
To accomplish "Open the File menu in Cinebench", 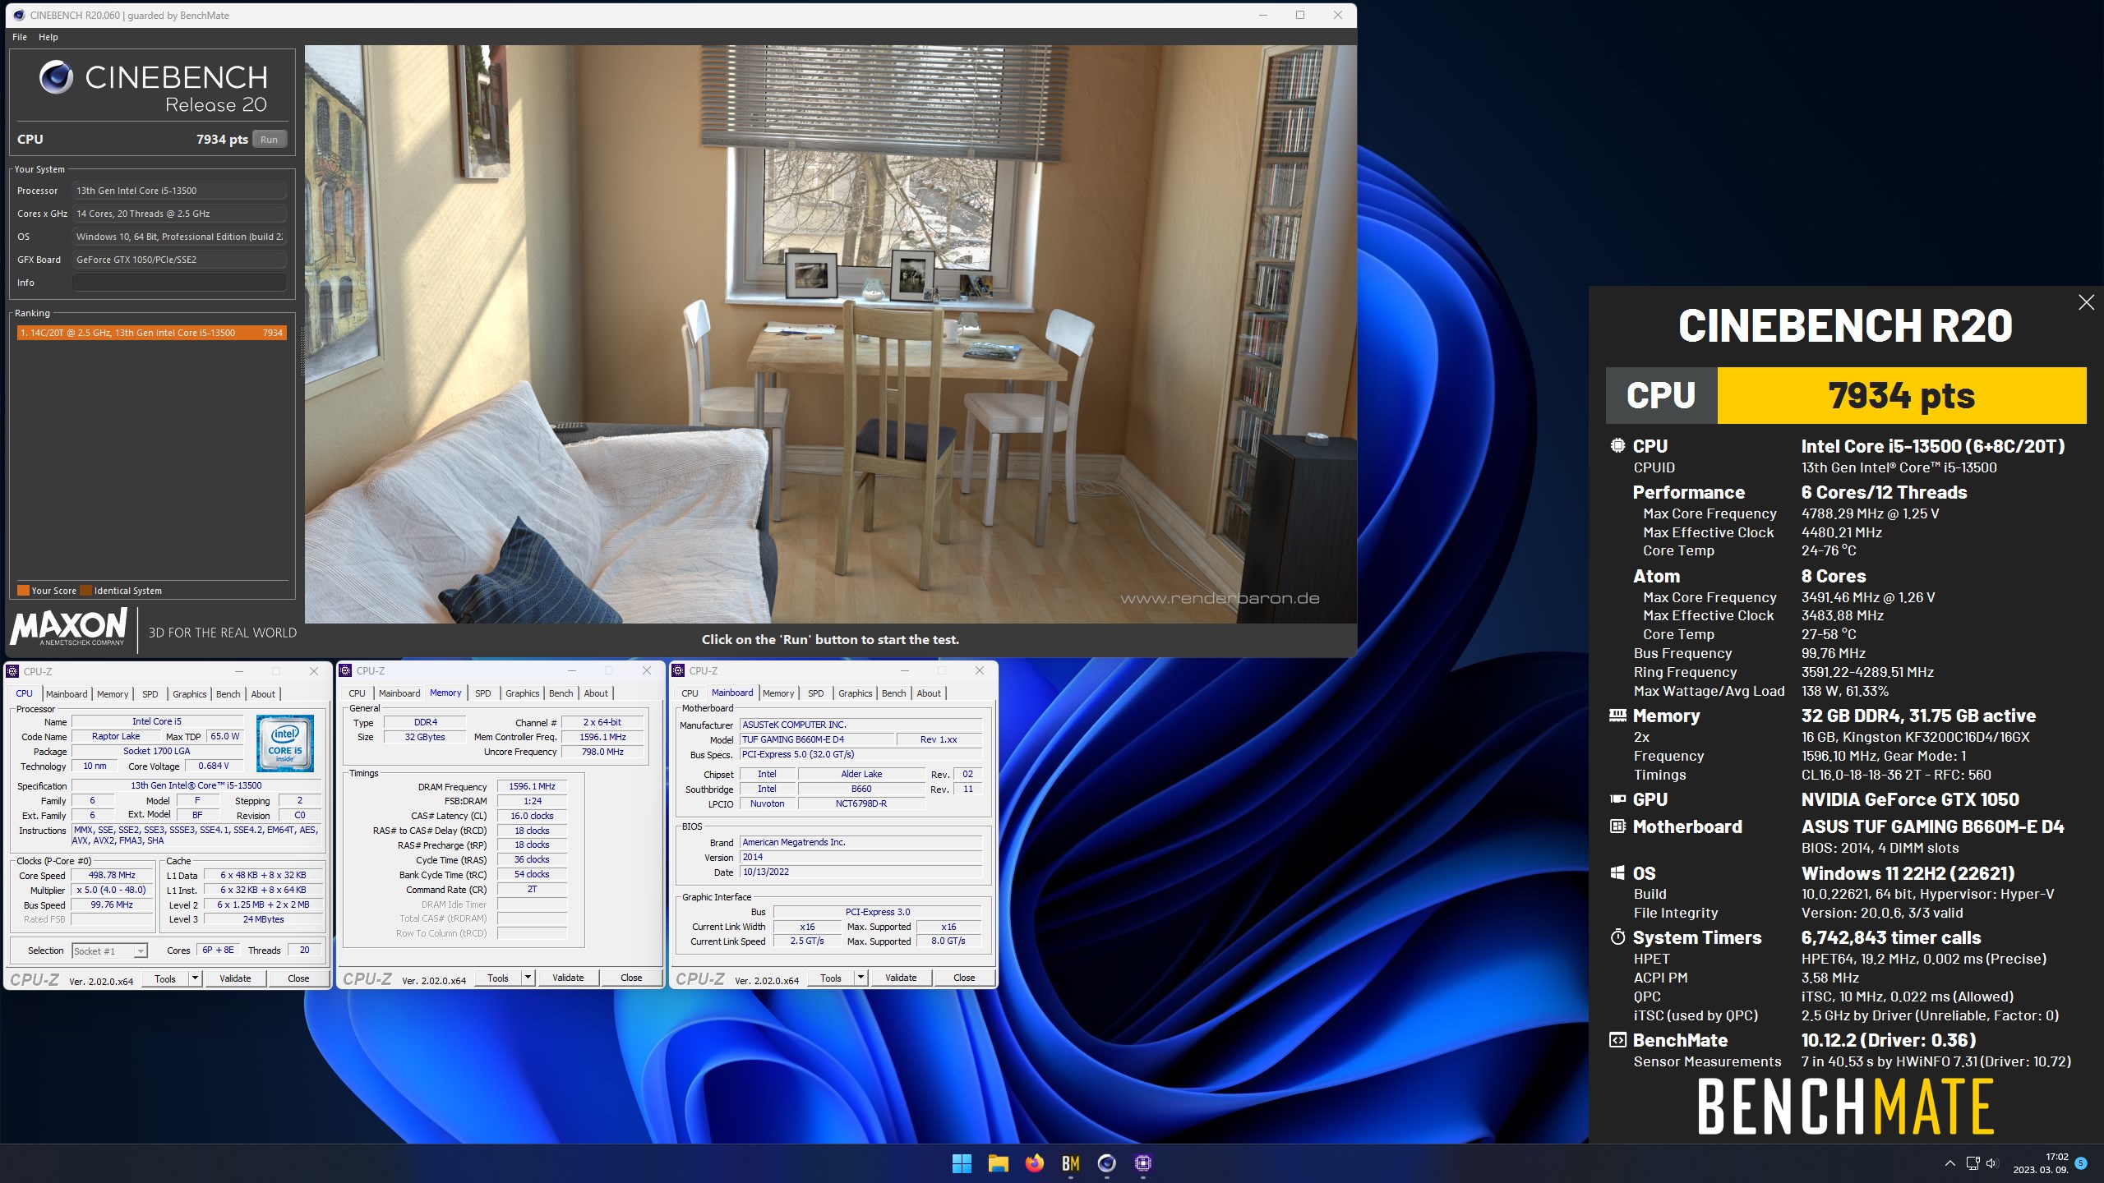I will point(20,37).
